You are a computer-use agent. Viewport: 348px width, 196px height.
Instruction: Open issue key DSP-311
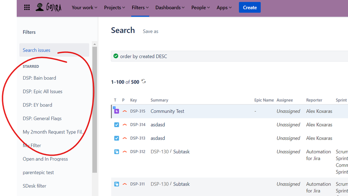(x=137, y=184)
